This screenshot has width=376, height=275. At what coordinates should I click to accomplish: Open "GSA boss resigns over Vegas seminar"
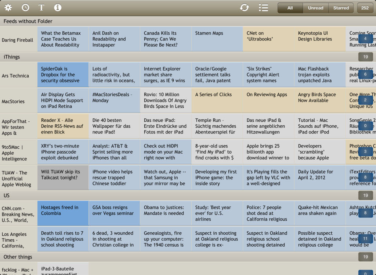[114, 213]
